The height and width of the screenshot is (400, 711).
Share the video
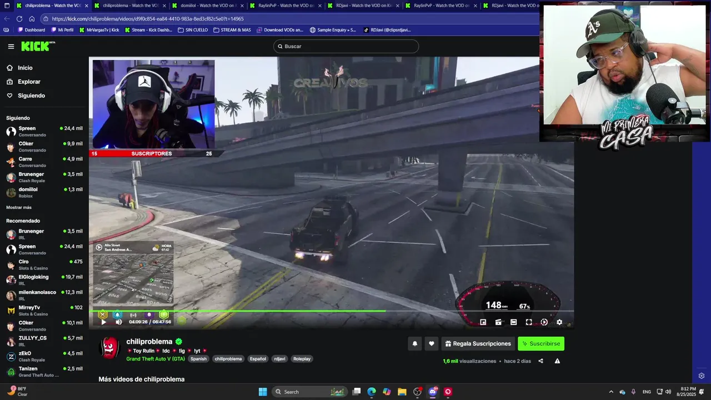click(x=540, y=361)
